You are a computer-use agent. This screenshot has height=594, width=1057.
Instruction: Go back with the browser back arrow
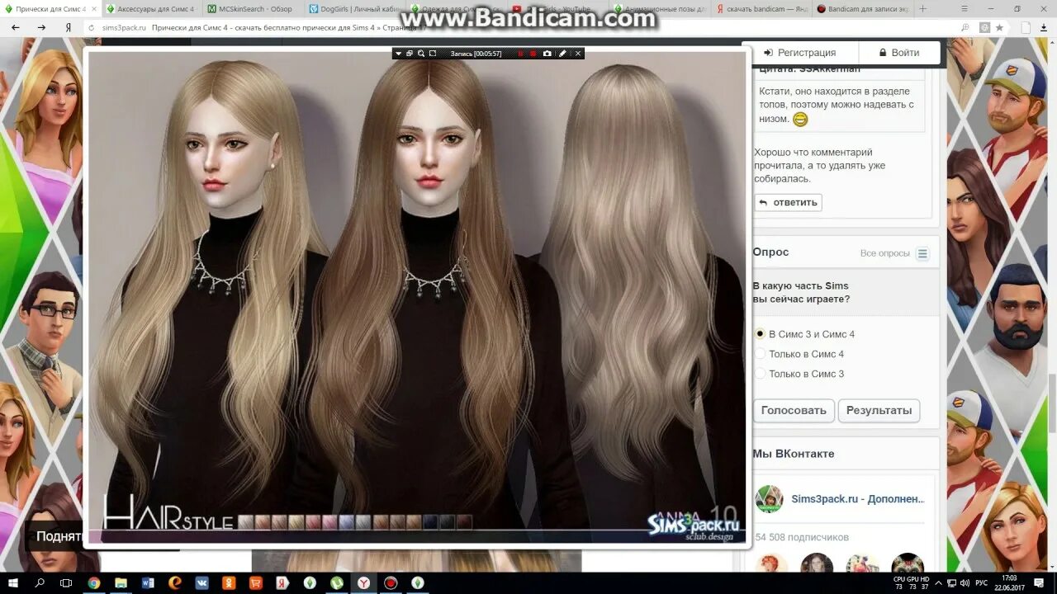[15, 27]
